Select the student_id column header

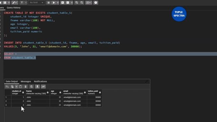(18, 92)
